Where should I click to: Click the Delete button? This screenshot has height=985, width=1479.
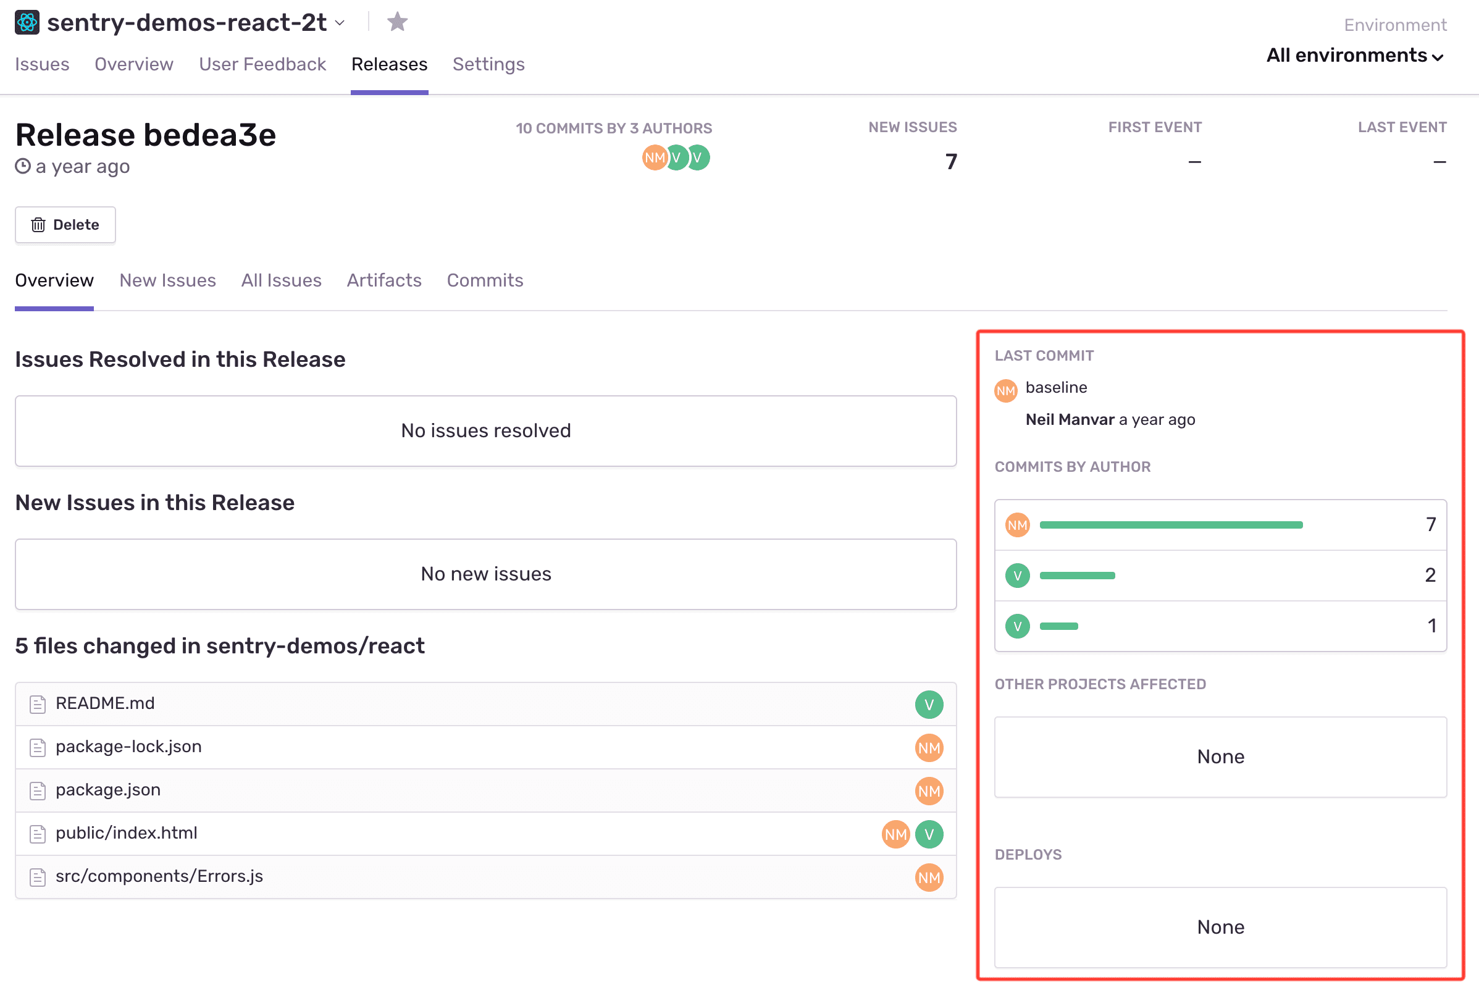(65, 225)
